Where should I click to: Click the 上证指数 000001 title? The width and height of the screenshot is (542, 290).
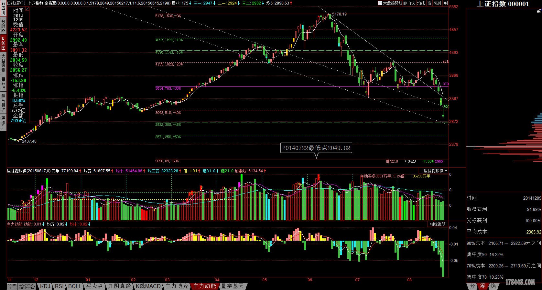pyautogui.click(x=503, y=4)
